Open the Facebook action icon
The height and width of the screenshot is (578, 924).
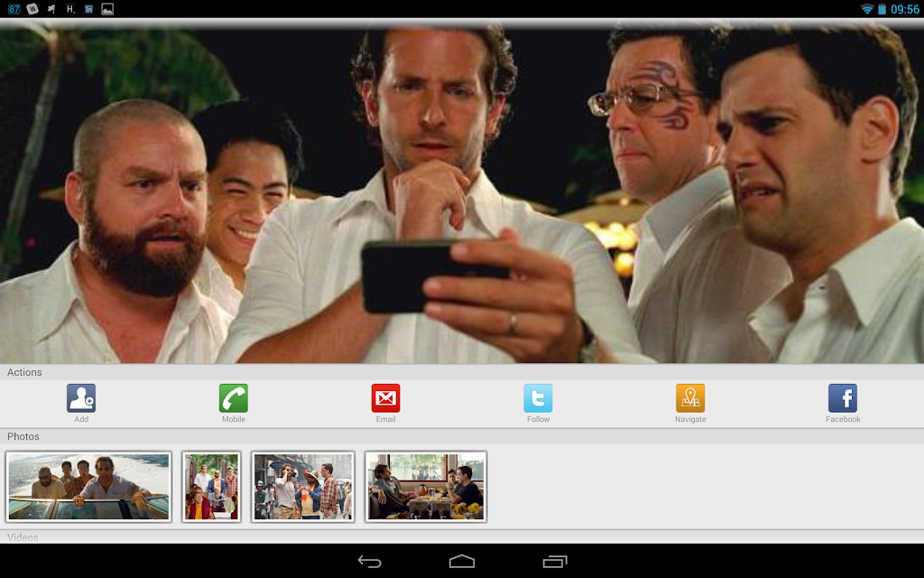click(843, 398)
